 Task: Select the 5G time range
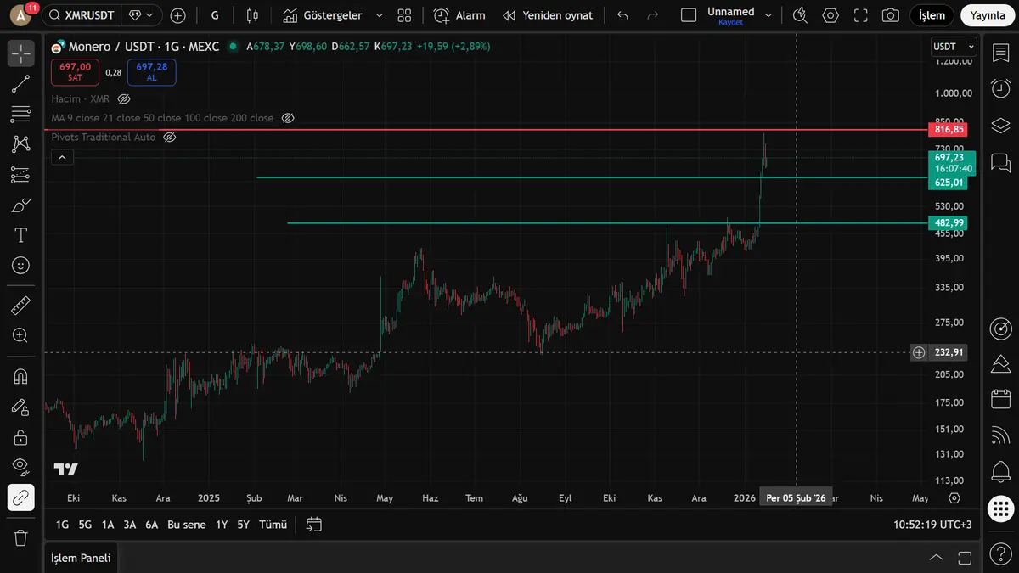point(85,525)
